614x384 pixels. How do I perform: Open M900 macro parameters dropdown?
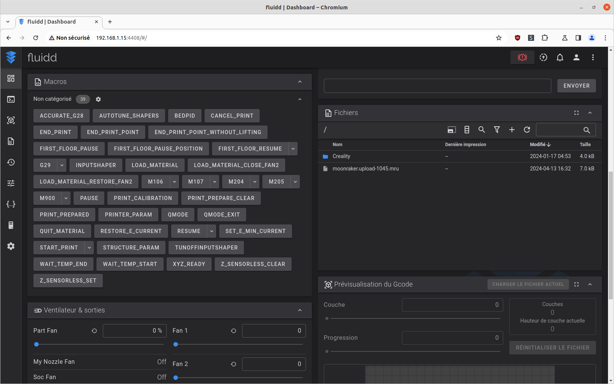[x=66, y=198]
